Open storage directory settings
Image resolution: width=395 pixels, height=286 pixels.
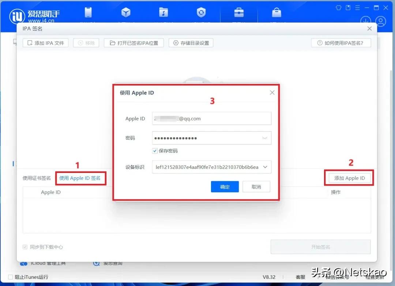click(191, 43)
